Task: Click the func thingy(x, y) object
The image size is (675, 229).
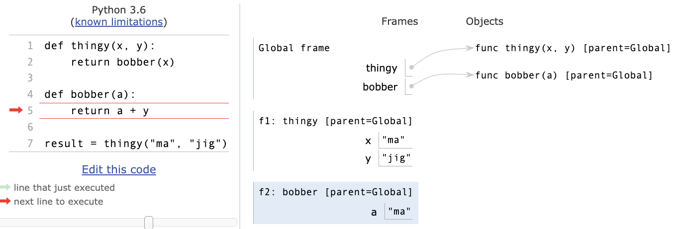Action: point(573,48)
